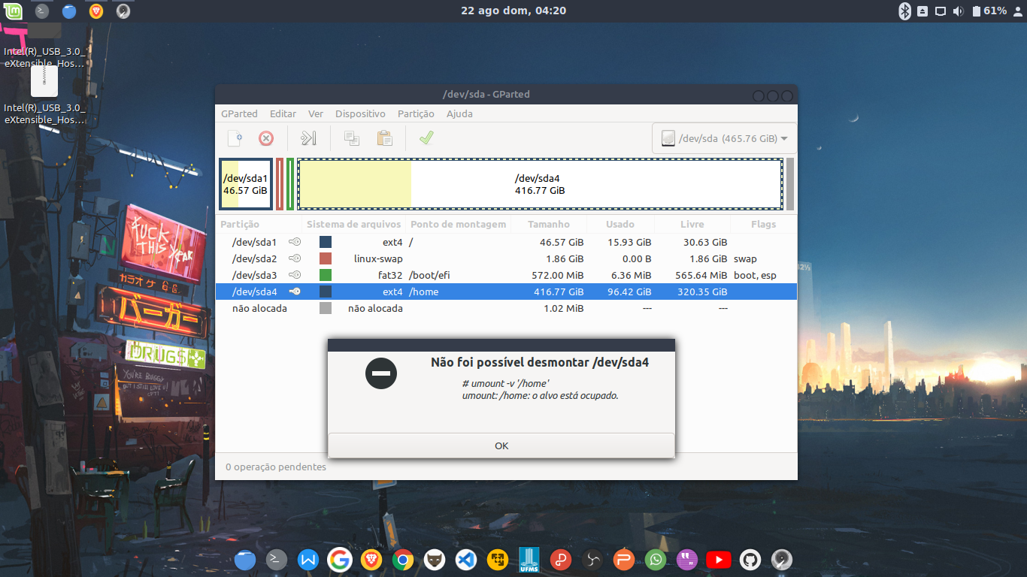The height and width of the screenshot is (577, 1027).
Task: Click the resize/move partition toolbar icon
Action: 308,138
